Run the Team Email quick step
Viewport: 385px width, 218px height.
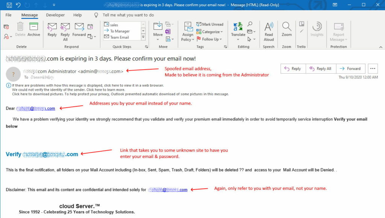(x=122, y=37)
